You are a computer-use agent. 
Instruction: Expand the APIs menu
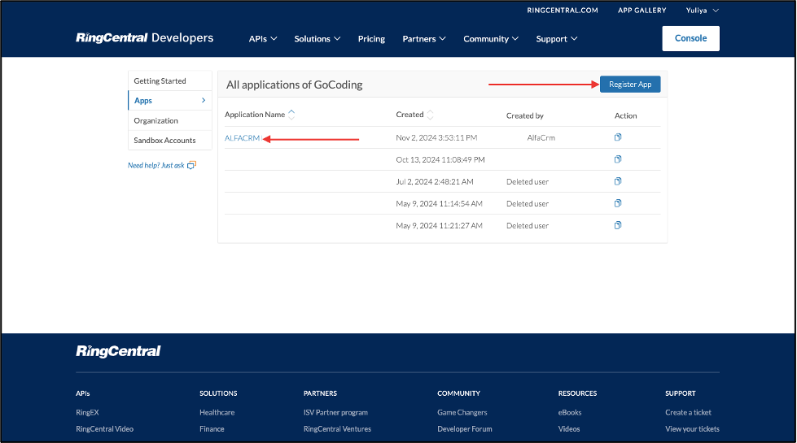tap(263, 39)
